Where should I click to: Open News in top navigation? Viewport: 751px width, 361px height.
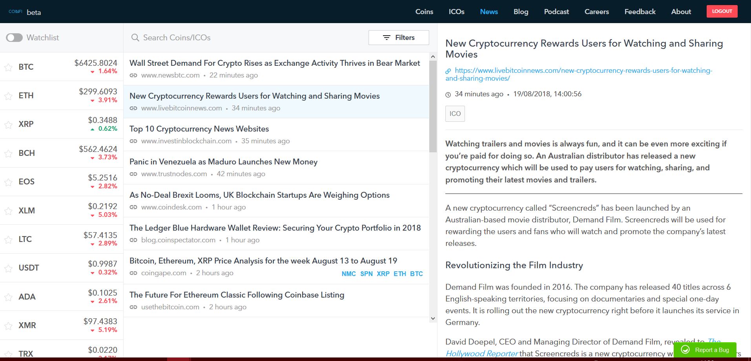489,12
